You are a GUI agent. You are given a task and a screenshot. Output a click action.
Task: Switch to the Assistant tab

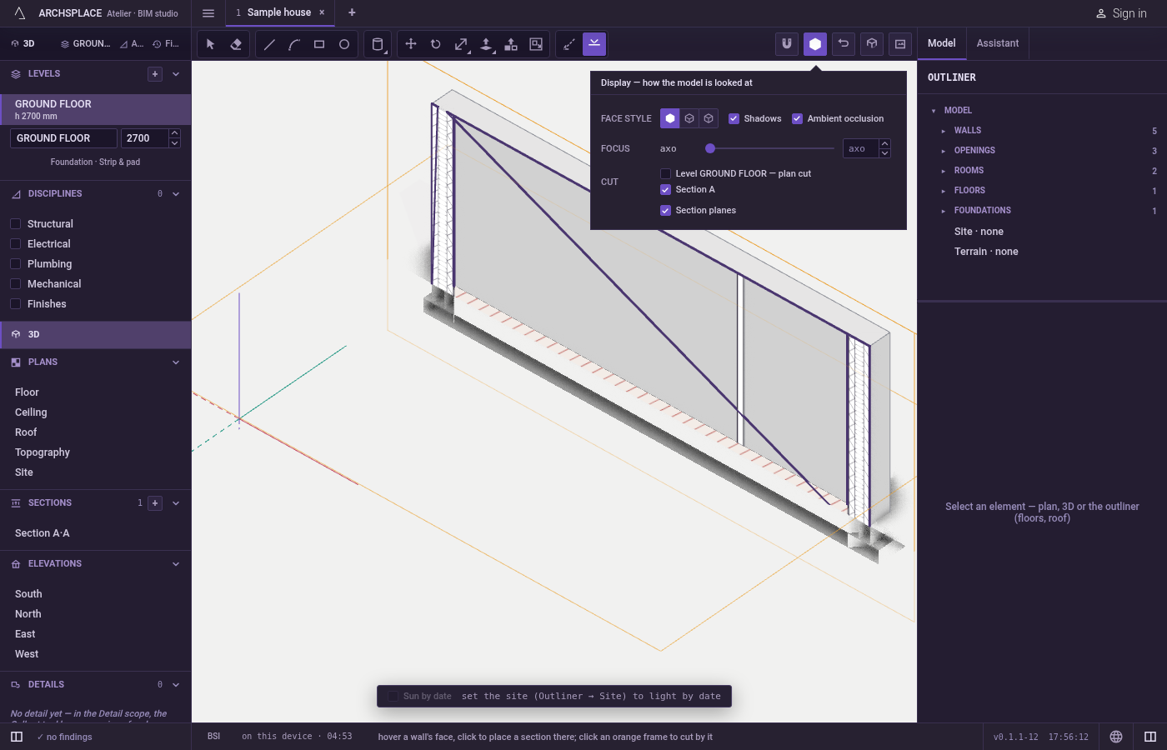pos(998,43)
